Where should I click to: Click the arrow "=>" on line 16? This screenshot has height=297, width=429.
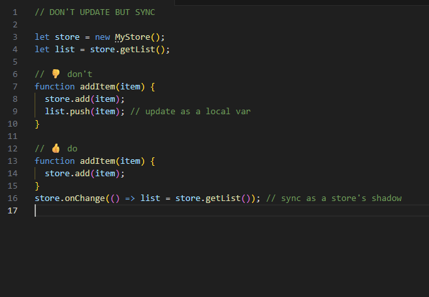coord(130,198)
